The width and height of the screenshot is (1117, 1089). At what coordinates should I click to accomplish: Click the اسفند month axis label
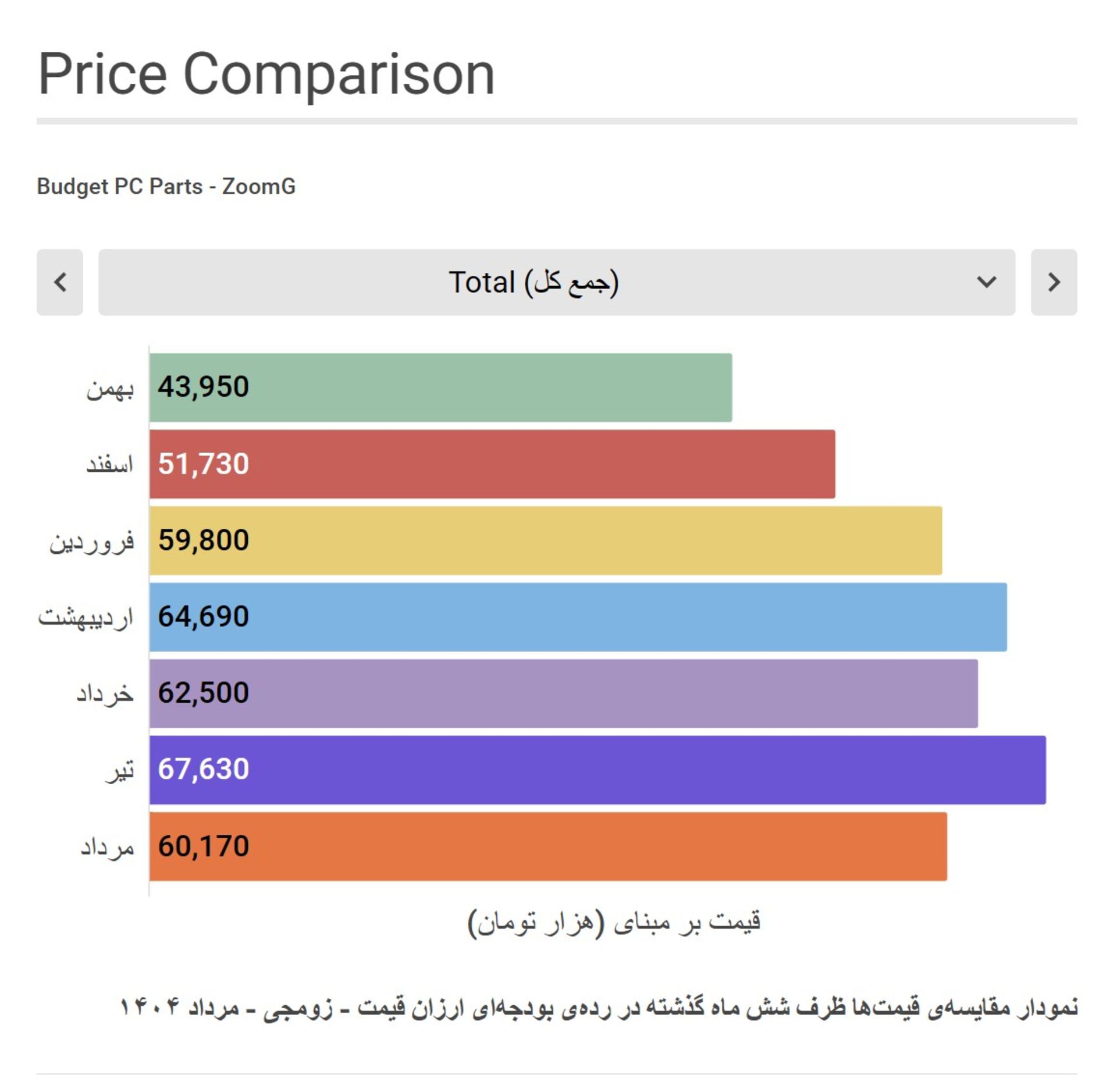click(110, 464)
